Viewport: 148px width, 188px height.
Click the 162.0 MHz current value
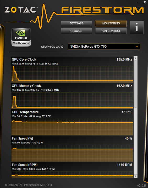tap(124, 86)
